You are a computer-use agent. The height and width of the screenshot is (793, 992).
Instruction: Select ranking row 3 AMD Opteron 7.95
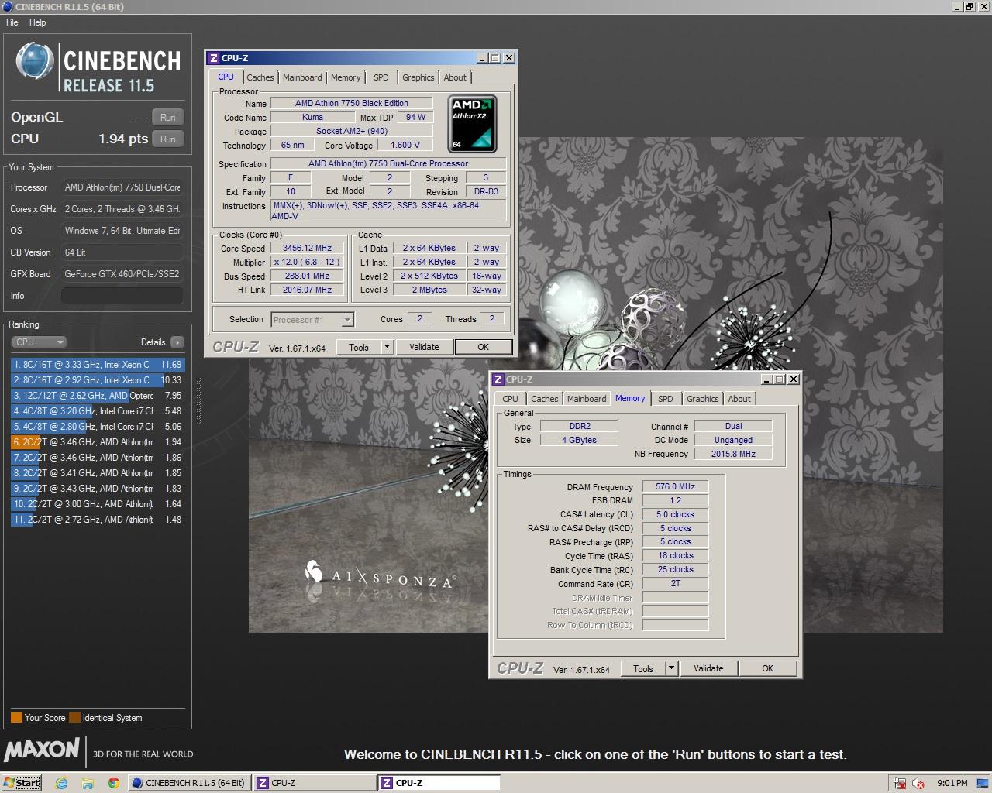click(98, 396)
